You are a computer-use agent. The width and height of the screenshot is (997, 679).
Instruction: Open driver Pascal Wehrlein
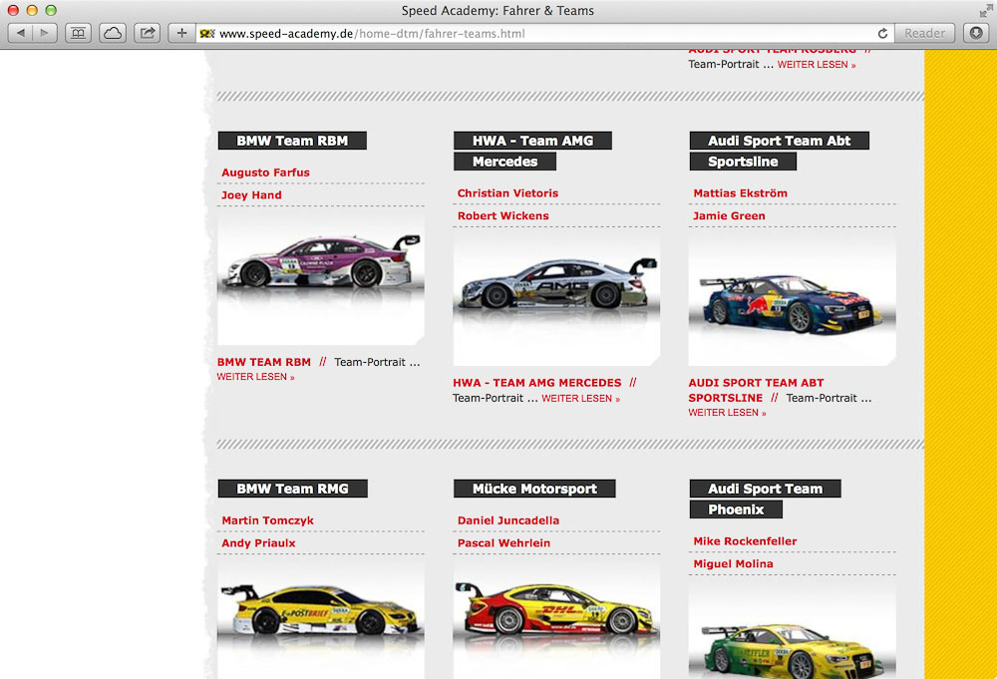click(503, 543)
